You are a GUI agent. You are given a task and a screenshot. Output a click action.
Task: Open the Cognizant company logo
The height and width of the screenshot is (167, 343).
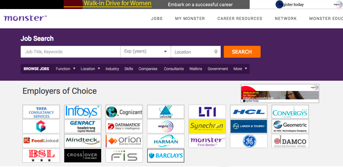(x=124, y=112)
